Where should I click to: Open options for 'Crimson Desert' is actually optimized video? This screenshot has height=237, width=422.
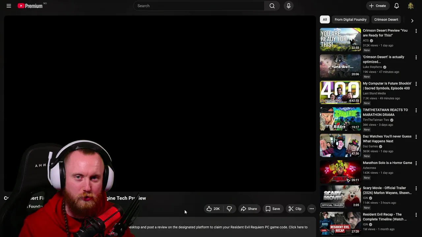click(416, 58)
